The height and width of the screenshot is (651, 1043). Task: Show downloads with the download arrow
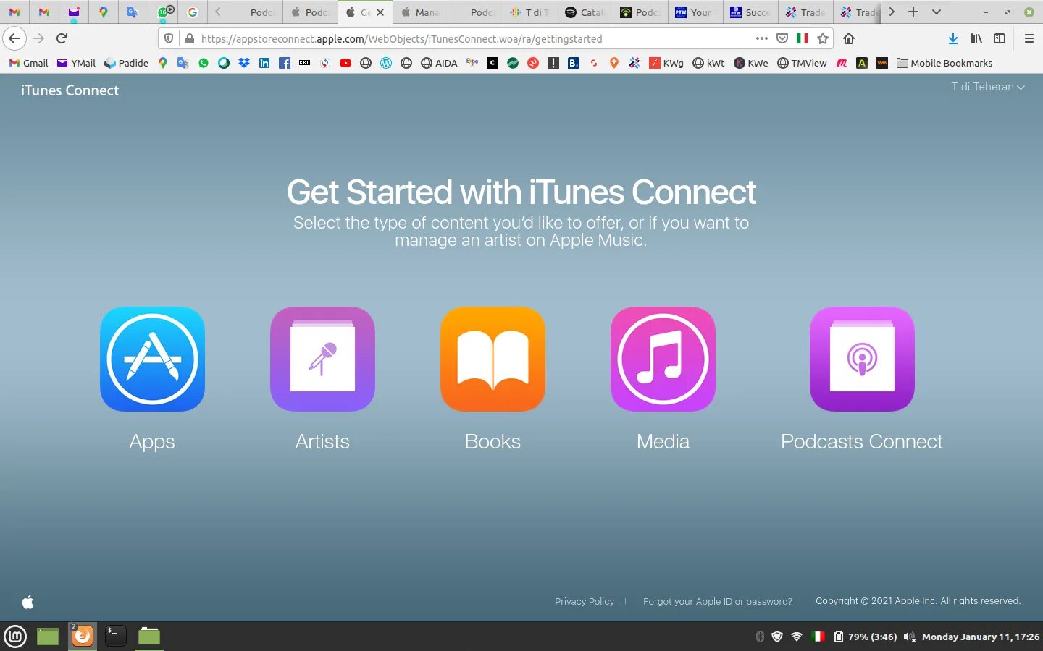[953, 38]
